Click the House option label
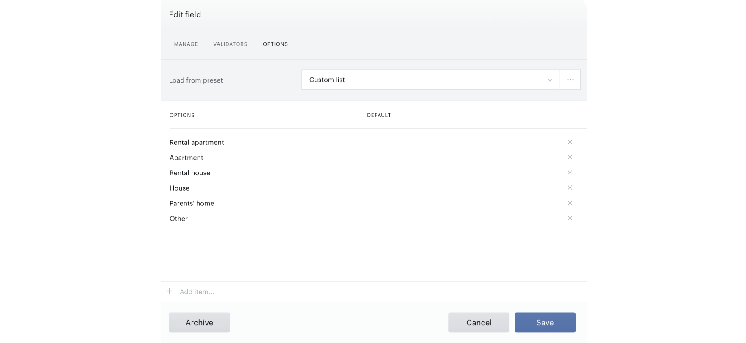746x343 pixels. pyautogui.click(x=179, y=188)
